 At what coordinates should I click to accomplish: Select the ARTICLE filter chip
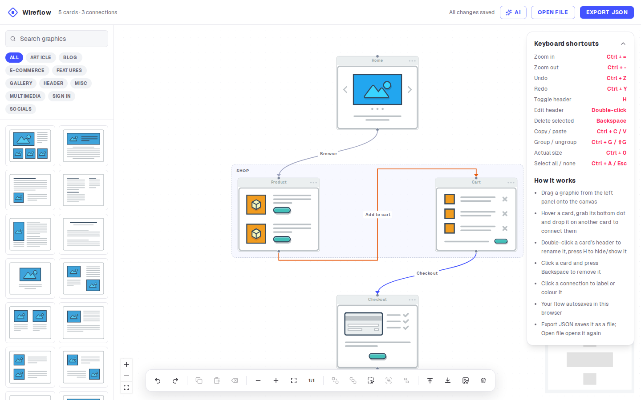[41, 57]
